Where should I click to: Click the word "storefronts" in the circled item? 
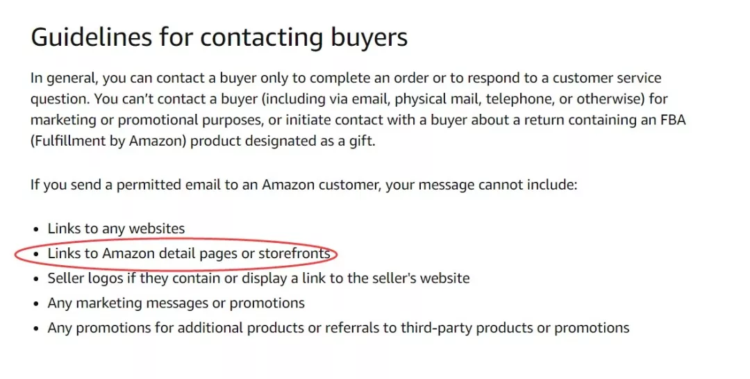[x=294, y=254]
